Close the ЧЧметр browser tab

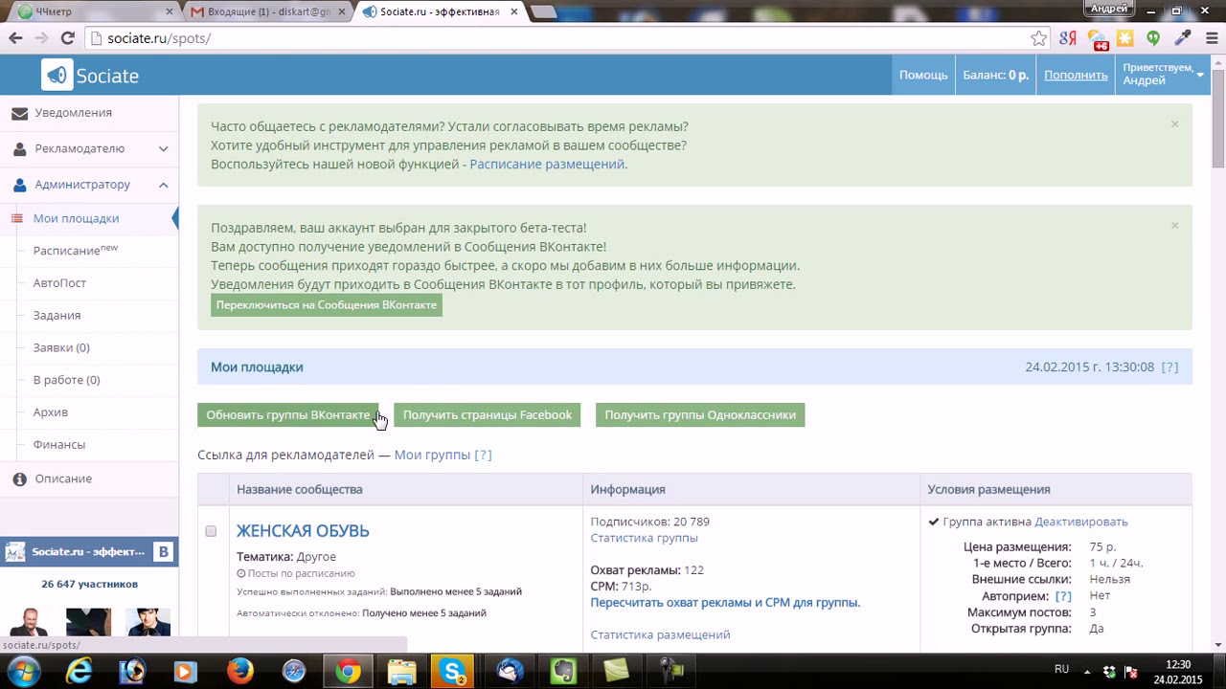tap(170, 11)
